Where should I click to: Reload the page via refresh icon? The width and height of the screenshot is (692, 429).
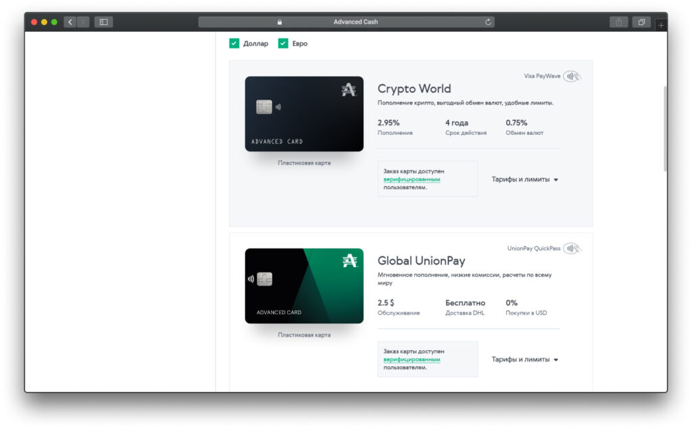(x=488, y=22)
